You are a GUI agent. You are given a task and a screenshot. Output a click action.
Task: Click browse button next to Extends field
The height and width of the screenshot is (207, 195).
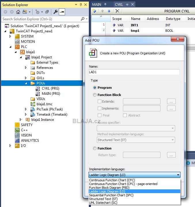[171, 101]
